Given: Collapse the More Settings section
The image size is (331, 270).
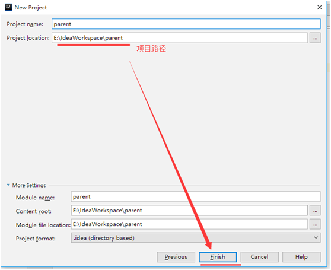Looking at the screenshot, I should (8, 185).
